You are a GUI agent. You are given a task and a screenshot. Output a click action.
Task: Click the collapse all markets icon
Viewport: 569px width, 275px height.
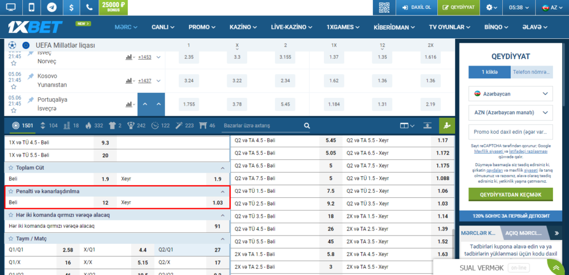[x=427, y=126]
